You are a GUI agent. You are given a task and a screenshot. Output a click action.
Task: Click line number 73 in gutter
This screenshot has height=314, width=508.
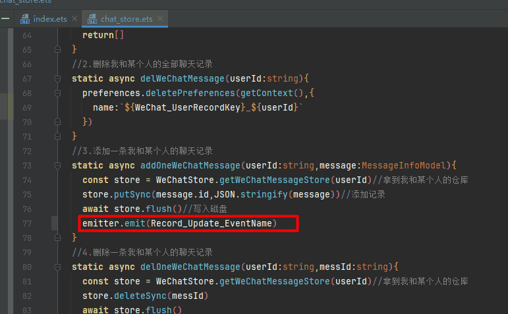pos(27,166)
